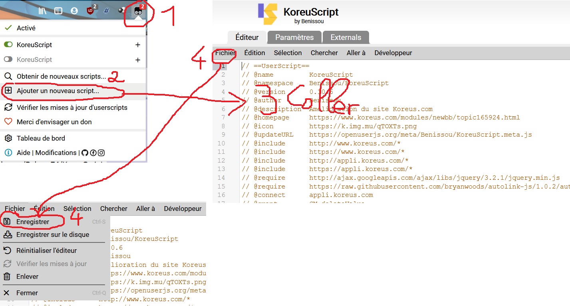Enable the greyed-out KoreuScript toggle
The height and width of the screenshot is (306, 570).
point(8,60)
